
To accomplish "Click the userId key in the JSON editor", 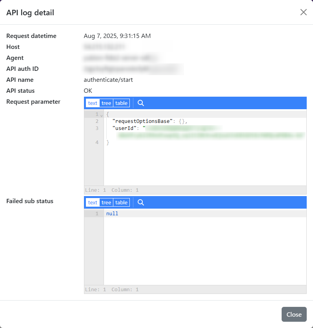I will [x=124, y=128].
